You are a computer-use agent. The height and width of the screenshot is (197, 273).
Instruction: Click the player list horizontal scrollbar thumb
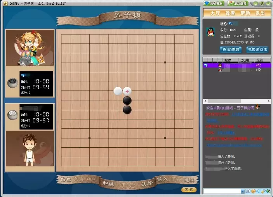pos(224,101)
